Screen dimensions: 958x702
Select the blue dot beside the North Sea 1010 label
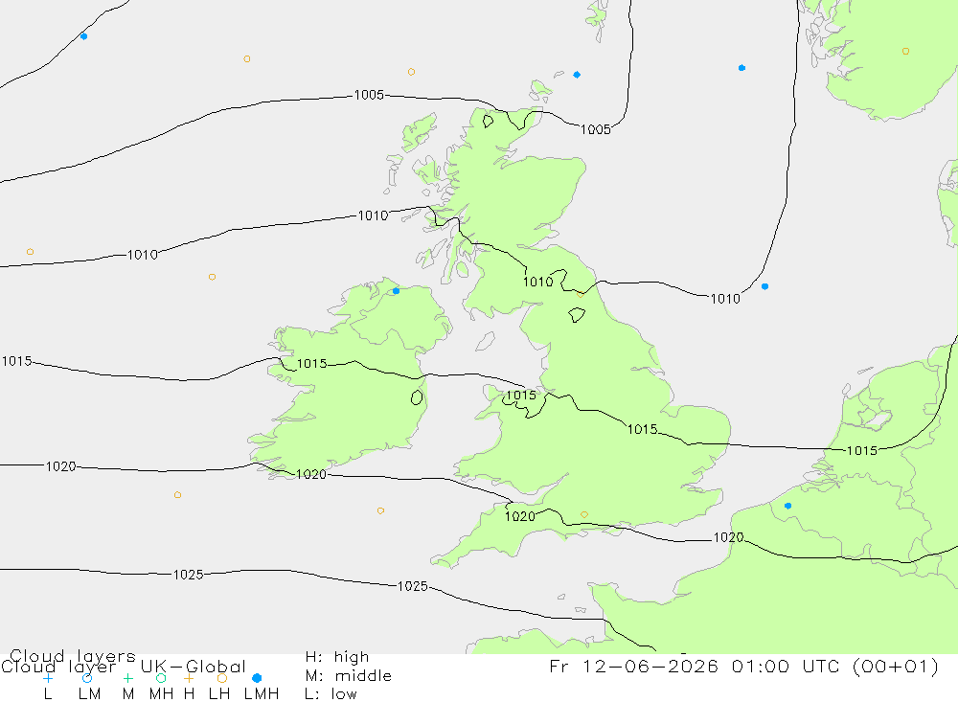(764, 286)
